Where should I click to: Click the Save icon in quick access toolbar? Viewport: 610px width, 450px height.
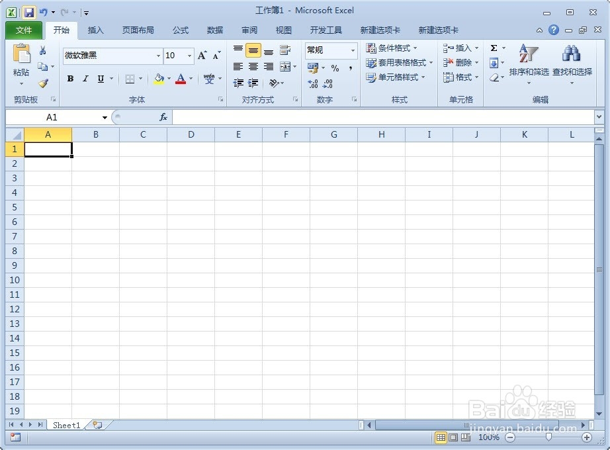click(x=29, y=13)
